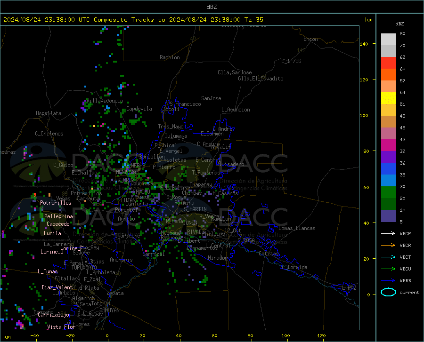Click the 'S_Francisco' map label
Image resolution: width=424 pixels, height=342 pixels.
(x=185, y=104)
